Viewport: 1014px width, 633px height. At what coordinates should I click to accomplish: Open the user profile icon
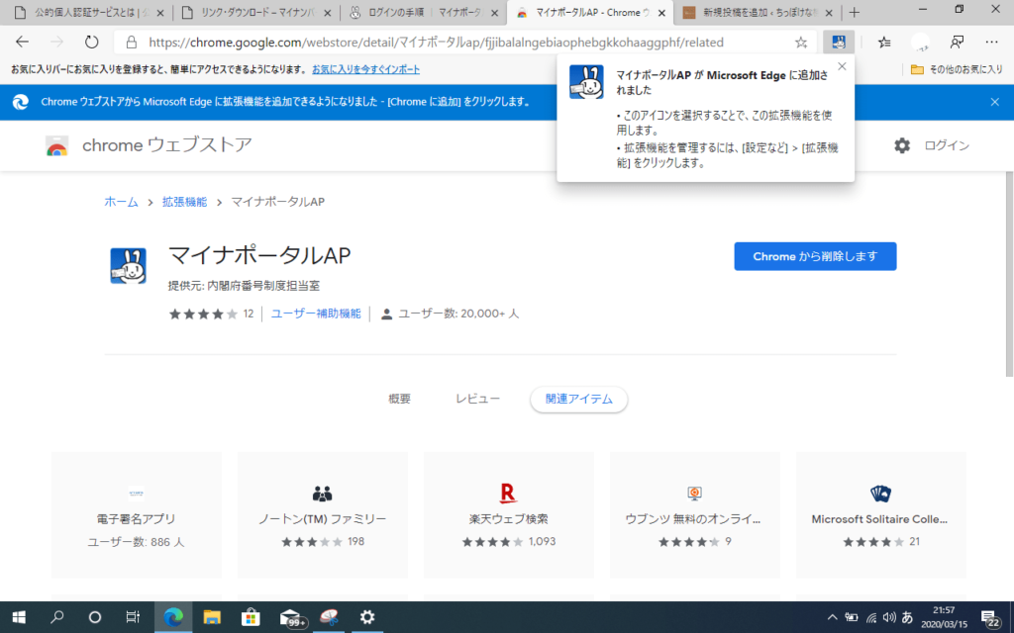click(920, 42)
